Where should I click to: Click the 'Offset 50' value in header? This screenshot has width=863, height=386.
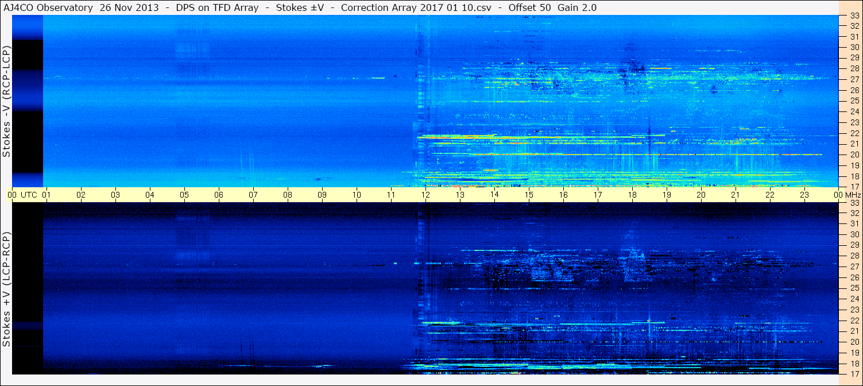click(528, 7)
